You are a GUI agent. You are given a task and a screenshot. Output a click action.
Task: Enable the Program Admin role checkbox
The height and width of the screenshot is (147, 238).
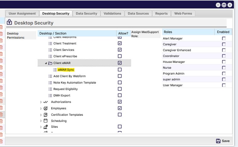pos(224,74)
